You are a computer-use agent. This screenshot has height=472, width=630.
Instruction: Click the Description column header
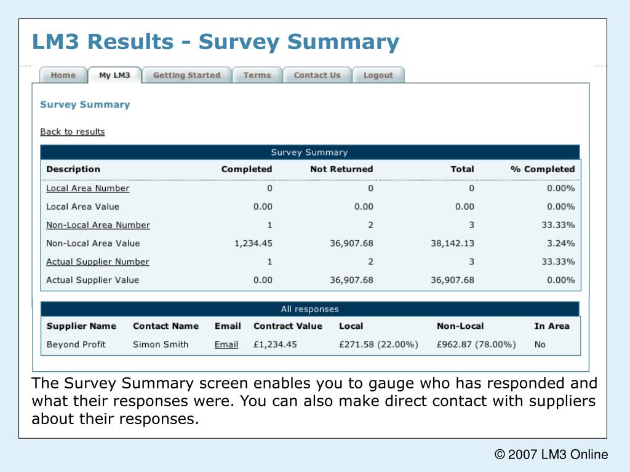[x=73, y=169]
